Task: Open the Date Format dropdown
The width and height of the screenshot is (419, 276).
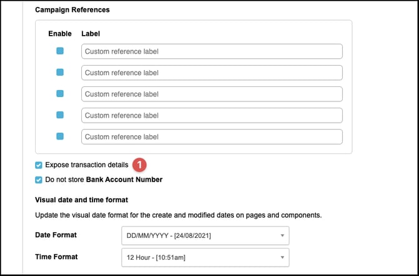Action: [204, 236]
